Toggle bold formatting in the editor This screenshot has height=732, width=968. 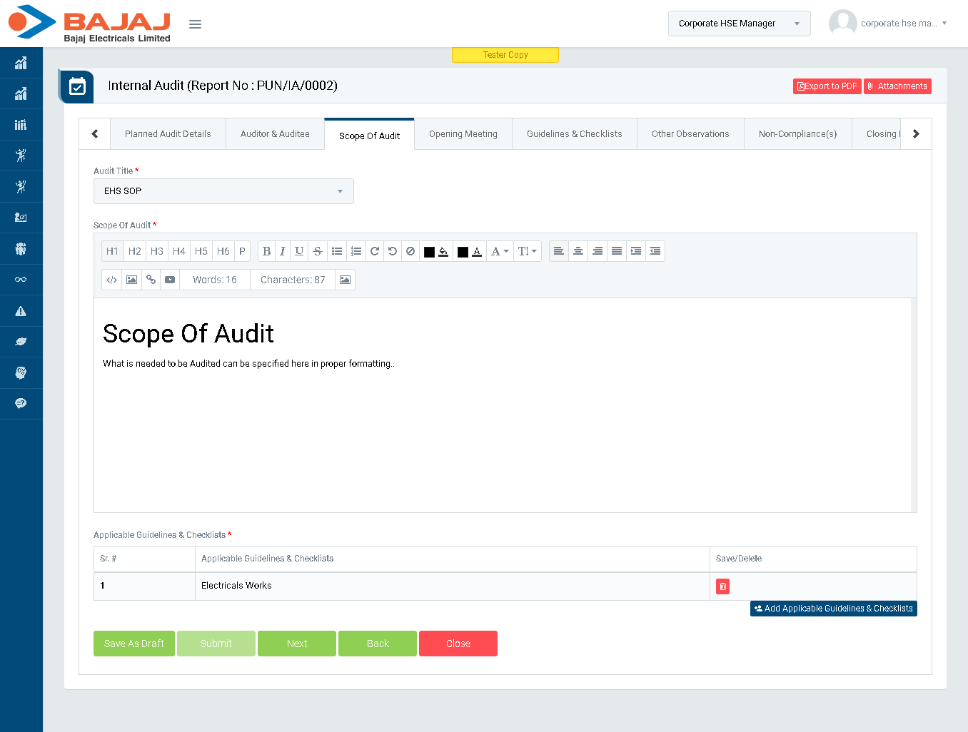(266, 251)
